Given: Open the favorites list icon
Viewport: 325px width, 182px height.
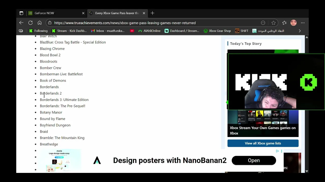Looking at the screenshot, I should click(x=284, y=23).
